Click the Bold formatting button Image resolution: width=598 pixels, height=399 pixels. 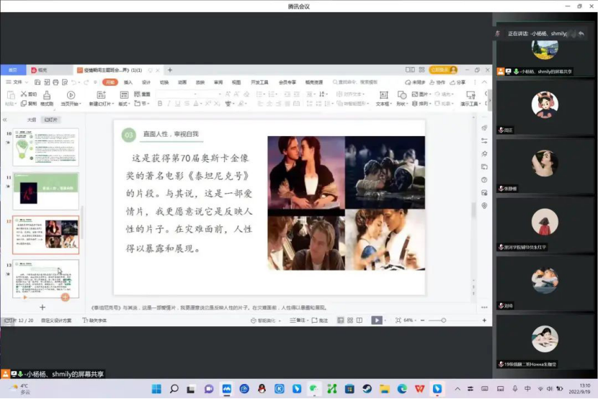(159, 104)
